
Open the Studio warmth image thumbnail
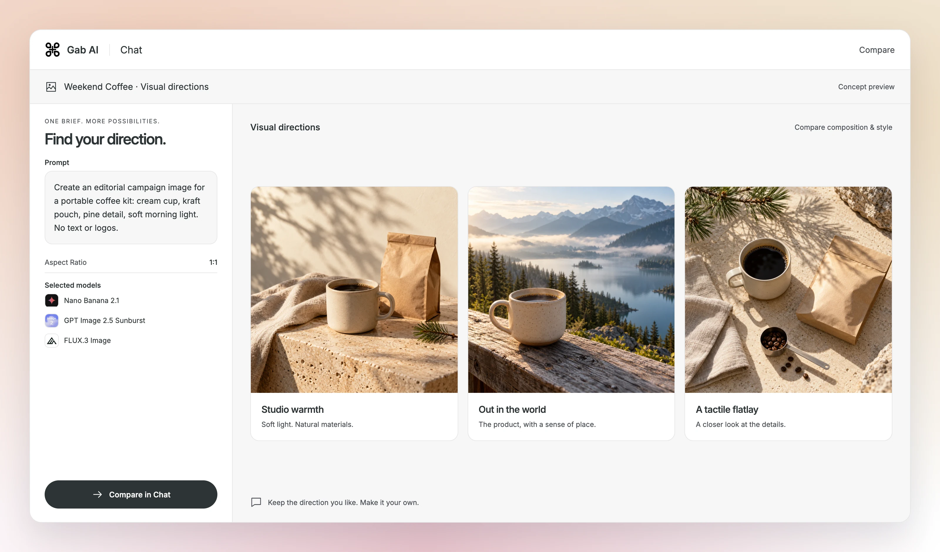tap(354, 290)
